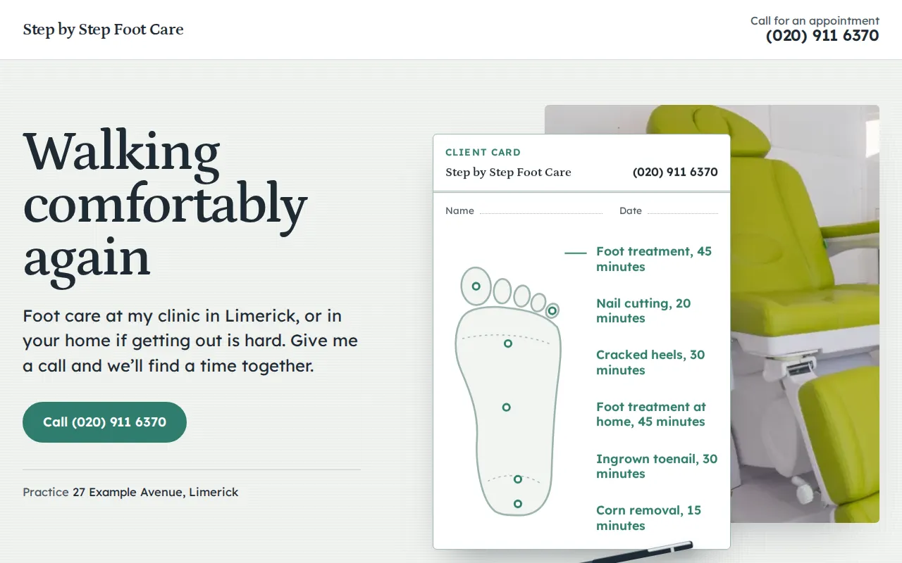Click the upper heel marker on diagram

pyautogui.click(x=518, y=479)
